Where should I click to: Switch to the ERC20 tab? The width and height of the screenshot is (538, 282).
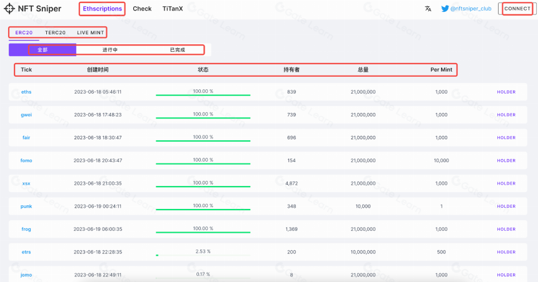(x=24, y=32)
